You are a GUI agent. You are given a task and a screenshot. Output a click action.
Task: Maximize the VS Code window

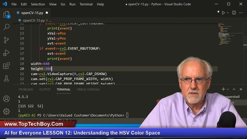(228, 4)
